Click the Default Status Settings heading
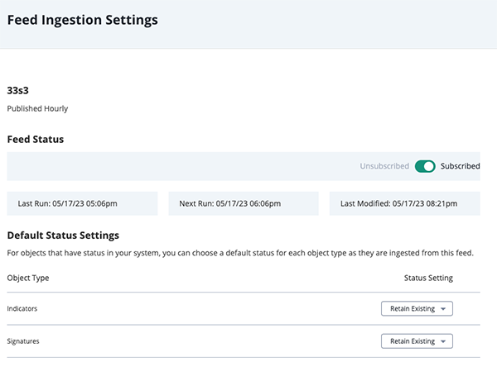The height and width of the screenshot is (381, 497). [x=63, y=236]
